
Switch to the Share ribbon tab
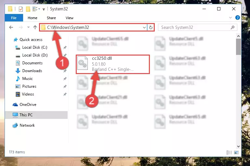point(51,18)
